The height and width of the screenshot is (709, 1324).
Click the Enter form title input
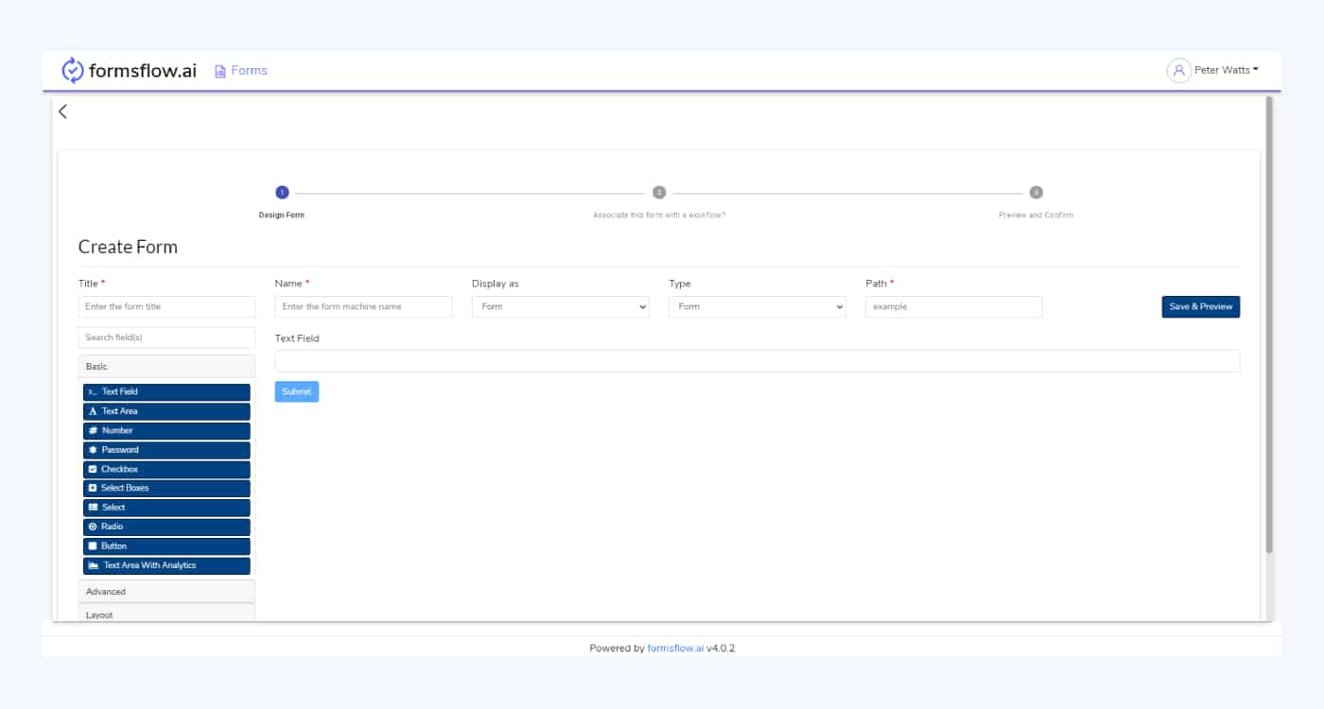click(x=166, y=306)
